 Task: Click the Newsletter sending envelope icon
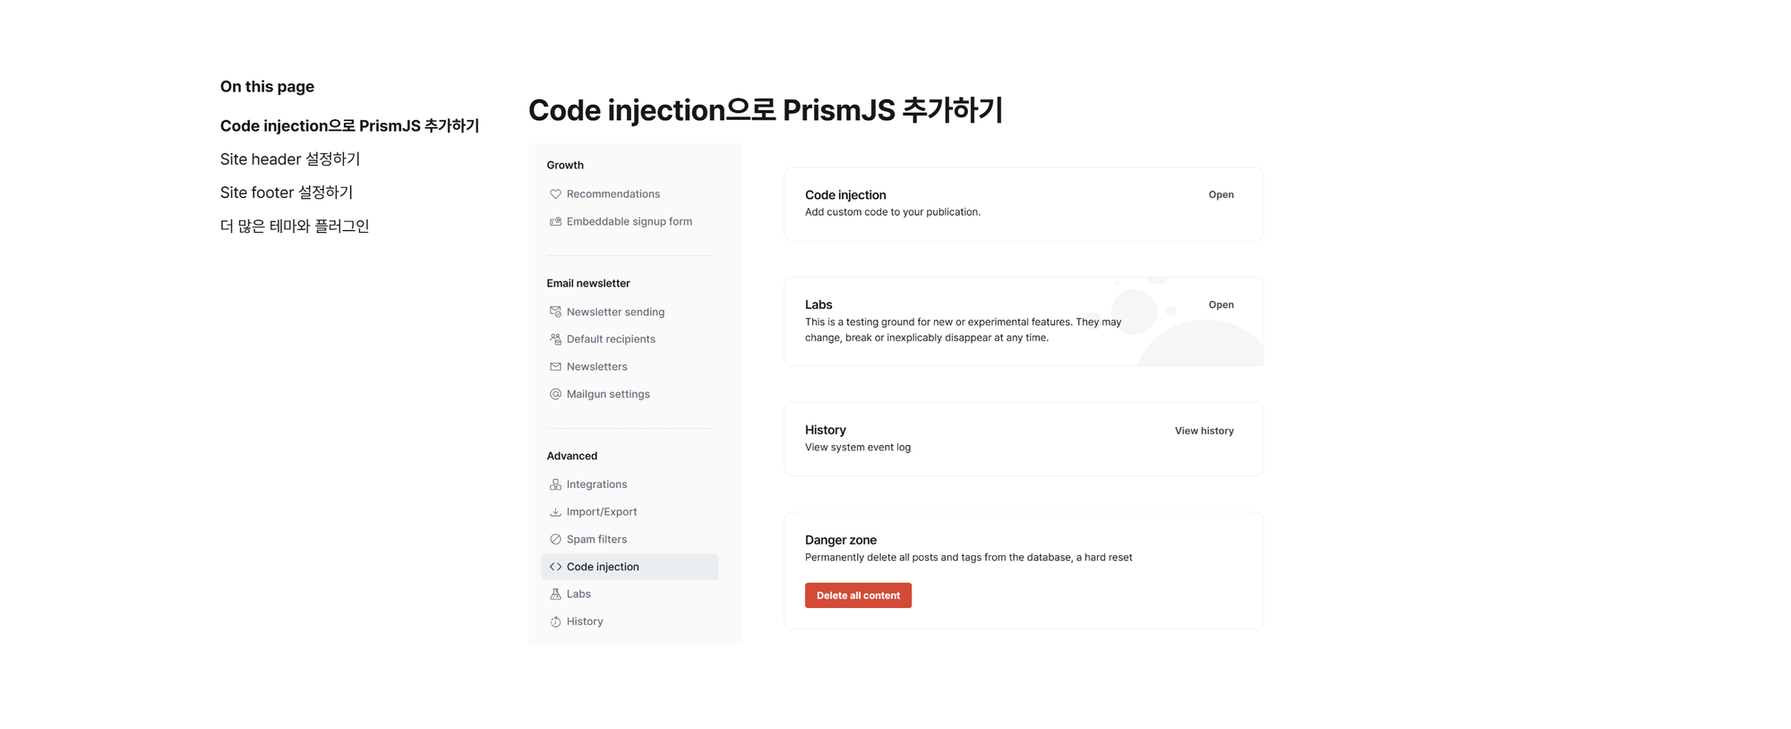pyautogui.click(x=555, y=312)
